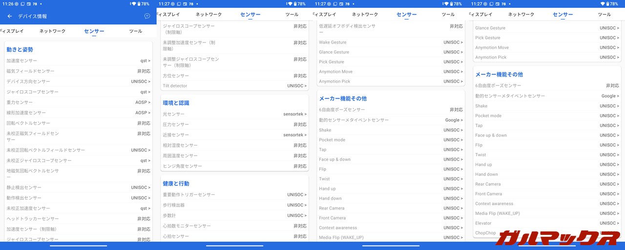Select the 心拍数モニターセンサー row

pos(234,226)
